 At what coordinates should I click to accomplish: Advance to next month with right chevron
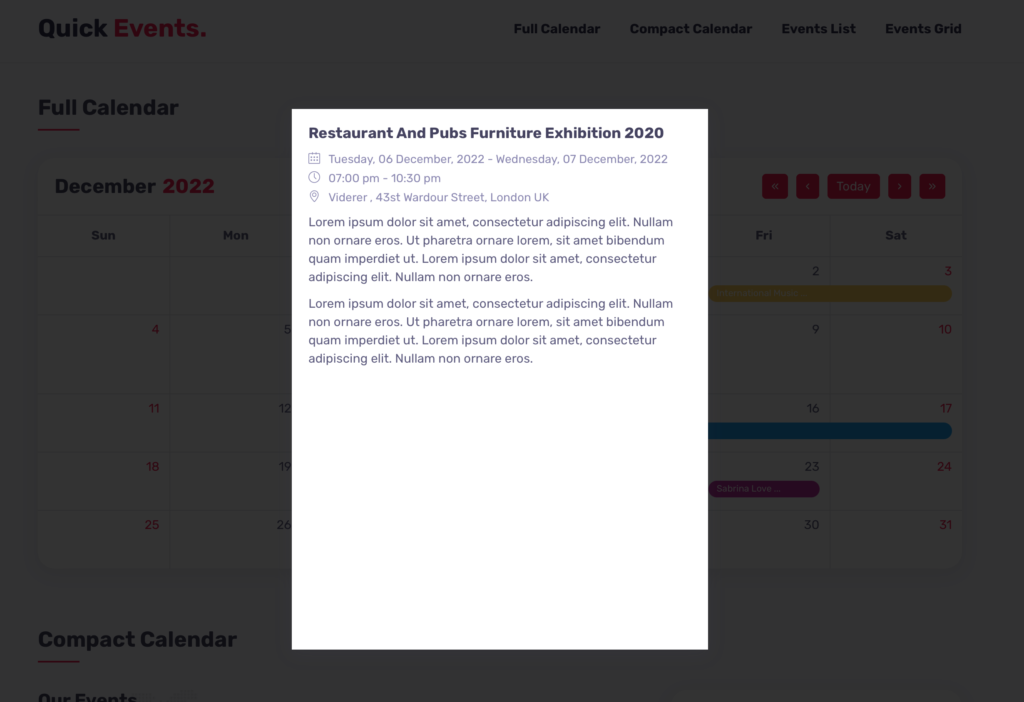[899, 186]
